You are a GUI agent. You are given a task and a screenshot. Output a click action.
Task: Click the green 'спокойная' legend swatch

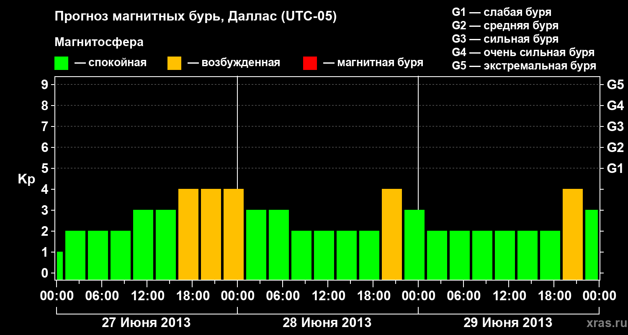(x=61, y=63)
